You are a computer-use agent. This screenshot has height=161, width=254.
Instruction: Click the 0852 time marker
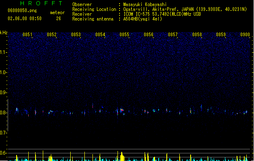coord(52,34)
